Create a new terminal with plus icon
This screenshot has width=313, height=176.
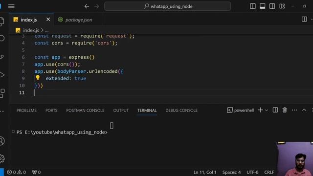click(x=260, y=110)
